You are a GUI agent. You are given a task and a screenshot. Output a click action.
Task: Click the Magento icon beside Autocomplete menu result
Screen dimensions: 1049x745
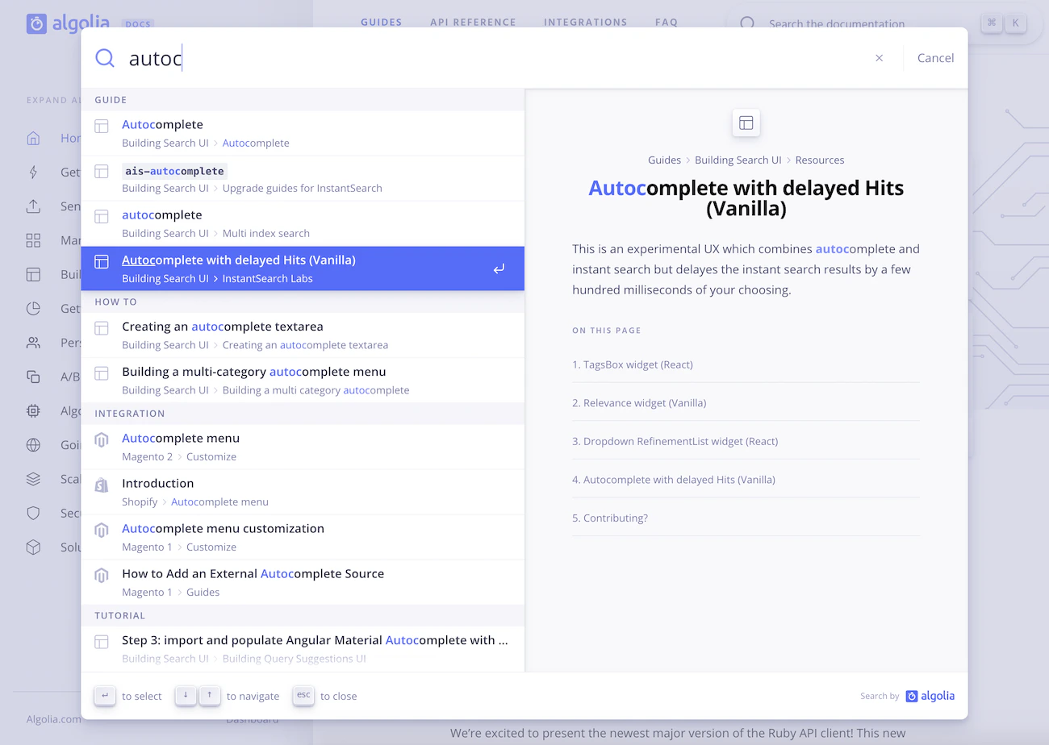(102, 439)
